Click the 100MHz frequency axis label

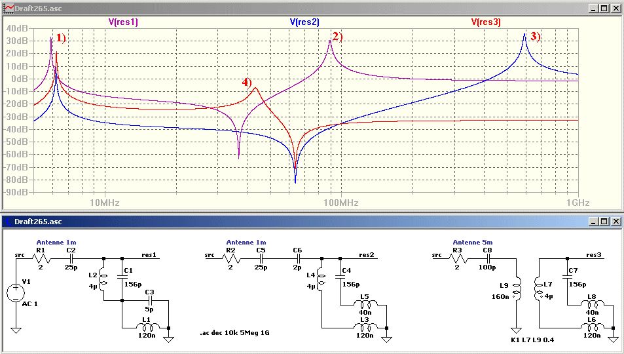[340, 203]
